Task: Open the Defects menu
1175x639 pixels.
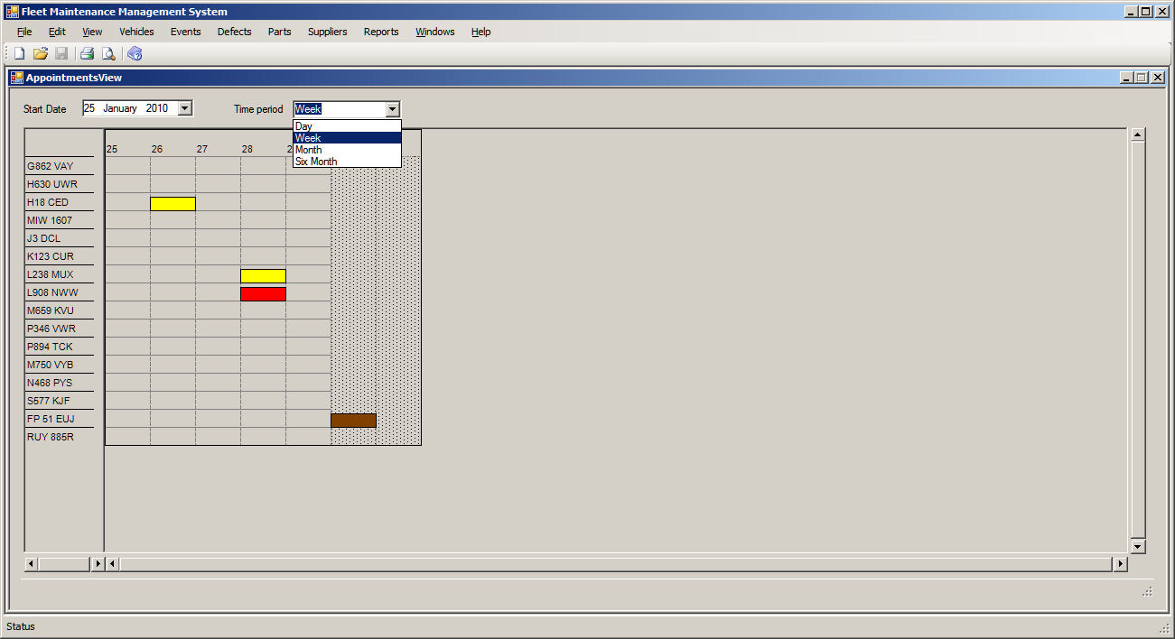Action: coord(235,32)
